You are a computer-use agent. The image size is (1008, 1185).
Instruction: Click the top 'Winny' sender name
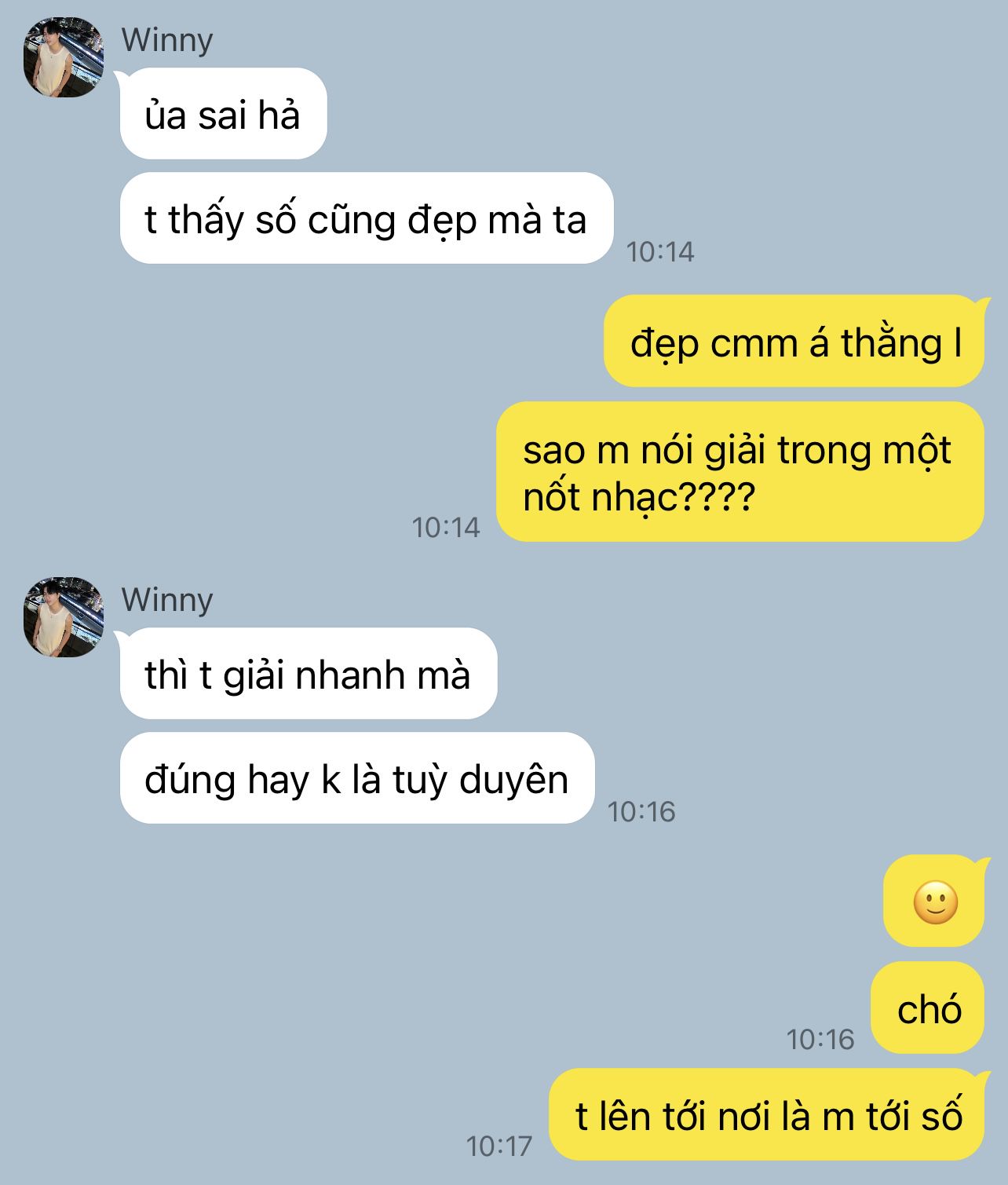pos(167,40)
